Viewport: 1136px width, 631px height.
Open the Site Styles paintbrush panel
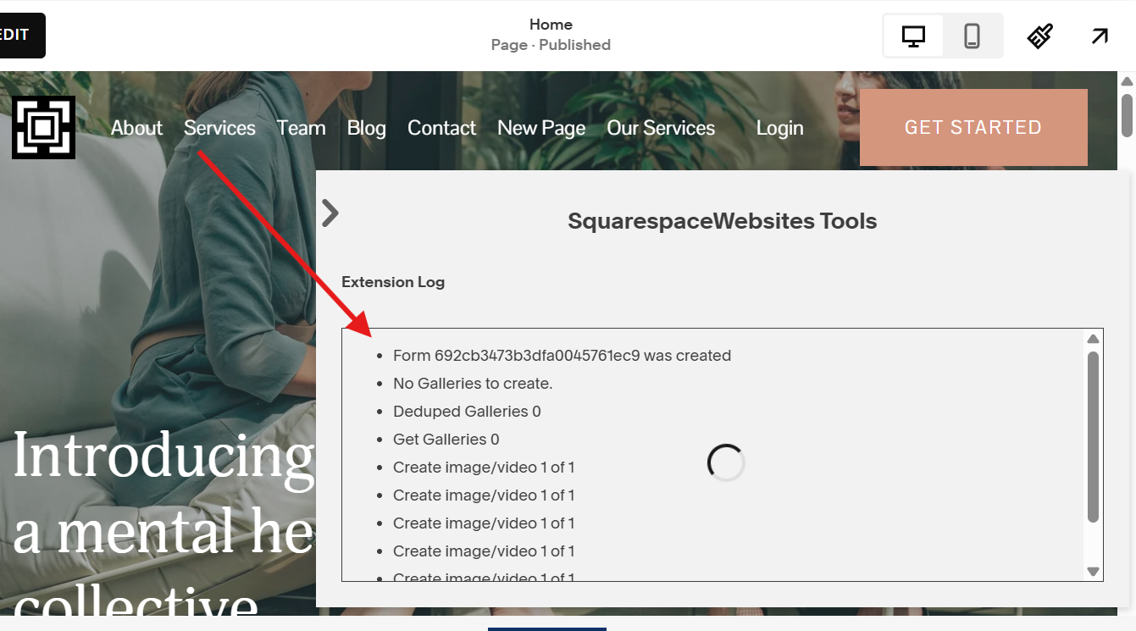(x=1039, y=36)
